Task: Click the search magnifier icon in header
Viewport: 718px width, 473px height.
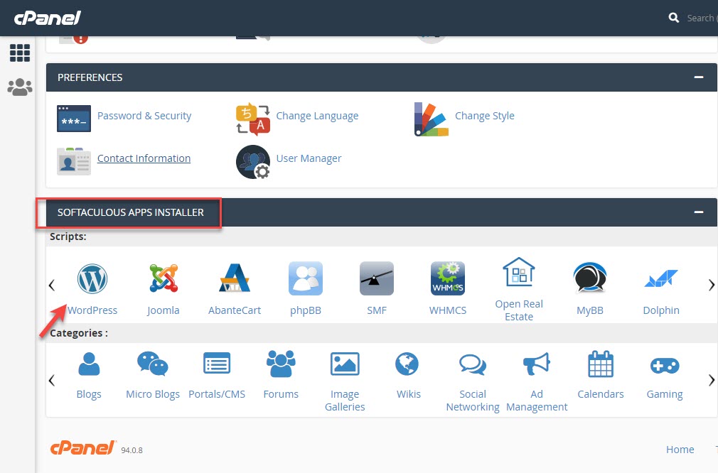Action: point(674,18)
